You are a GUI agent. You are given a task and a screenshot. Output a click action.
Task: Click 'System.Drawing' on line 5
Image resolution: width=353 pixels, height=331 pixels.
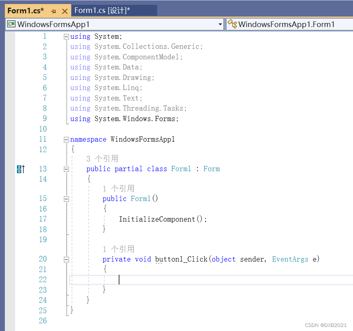click(x=123, y=78)
